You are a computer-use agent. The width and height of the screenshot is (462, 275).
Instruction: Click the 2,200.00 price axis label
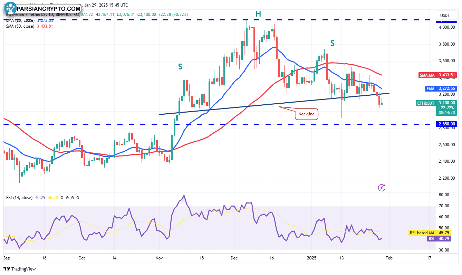[447, 178]
